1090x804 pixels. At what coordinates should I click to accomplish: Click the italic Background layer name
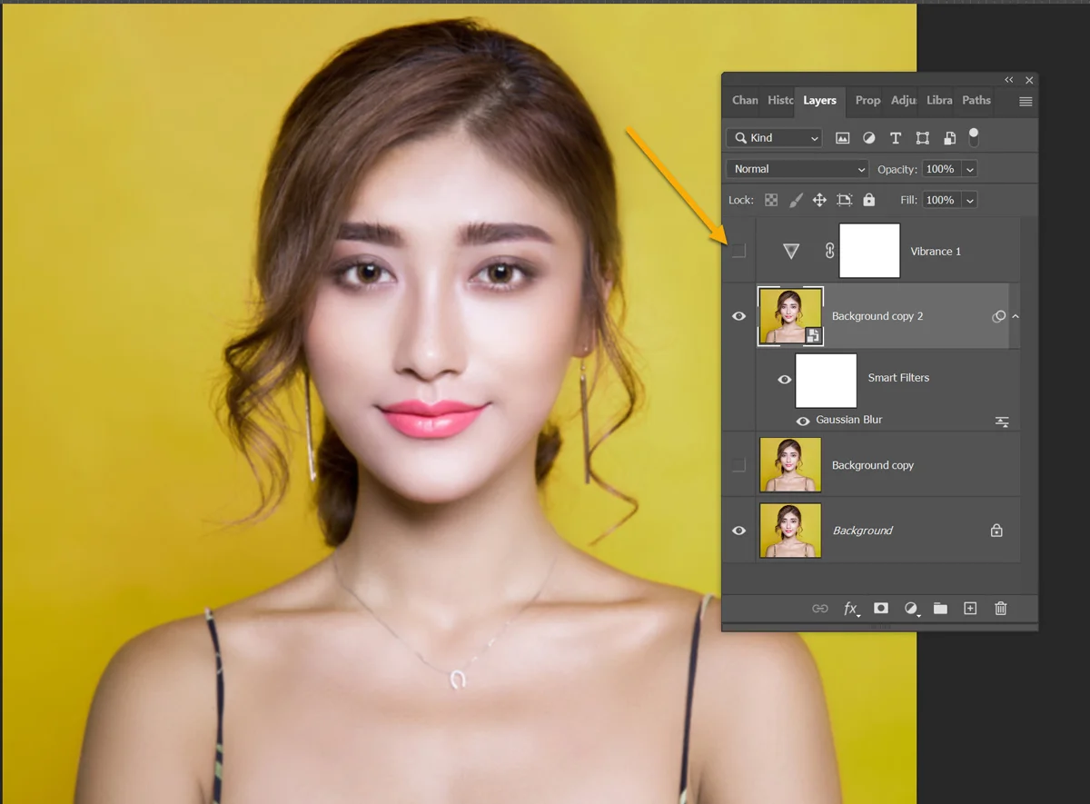pos(863,531)
